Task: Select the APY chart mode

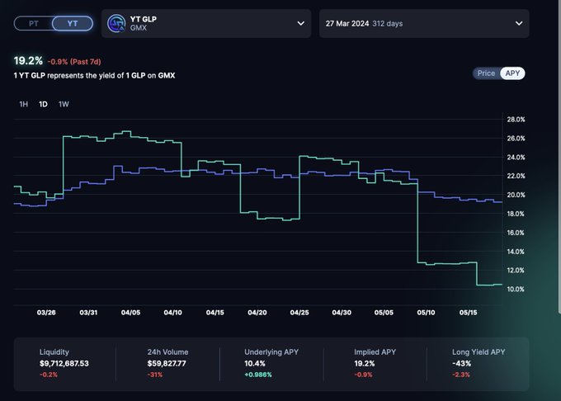Action: tap(512, 73)
